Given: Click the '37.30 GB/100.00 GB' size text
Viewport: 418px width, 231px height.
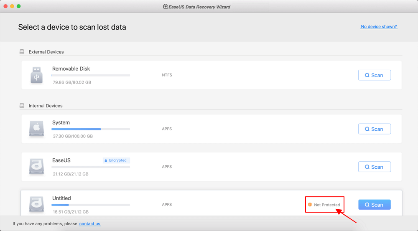Looking at the screenshot, I should 73,136.
